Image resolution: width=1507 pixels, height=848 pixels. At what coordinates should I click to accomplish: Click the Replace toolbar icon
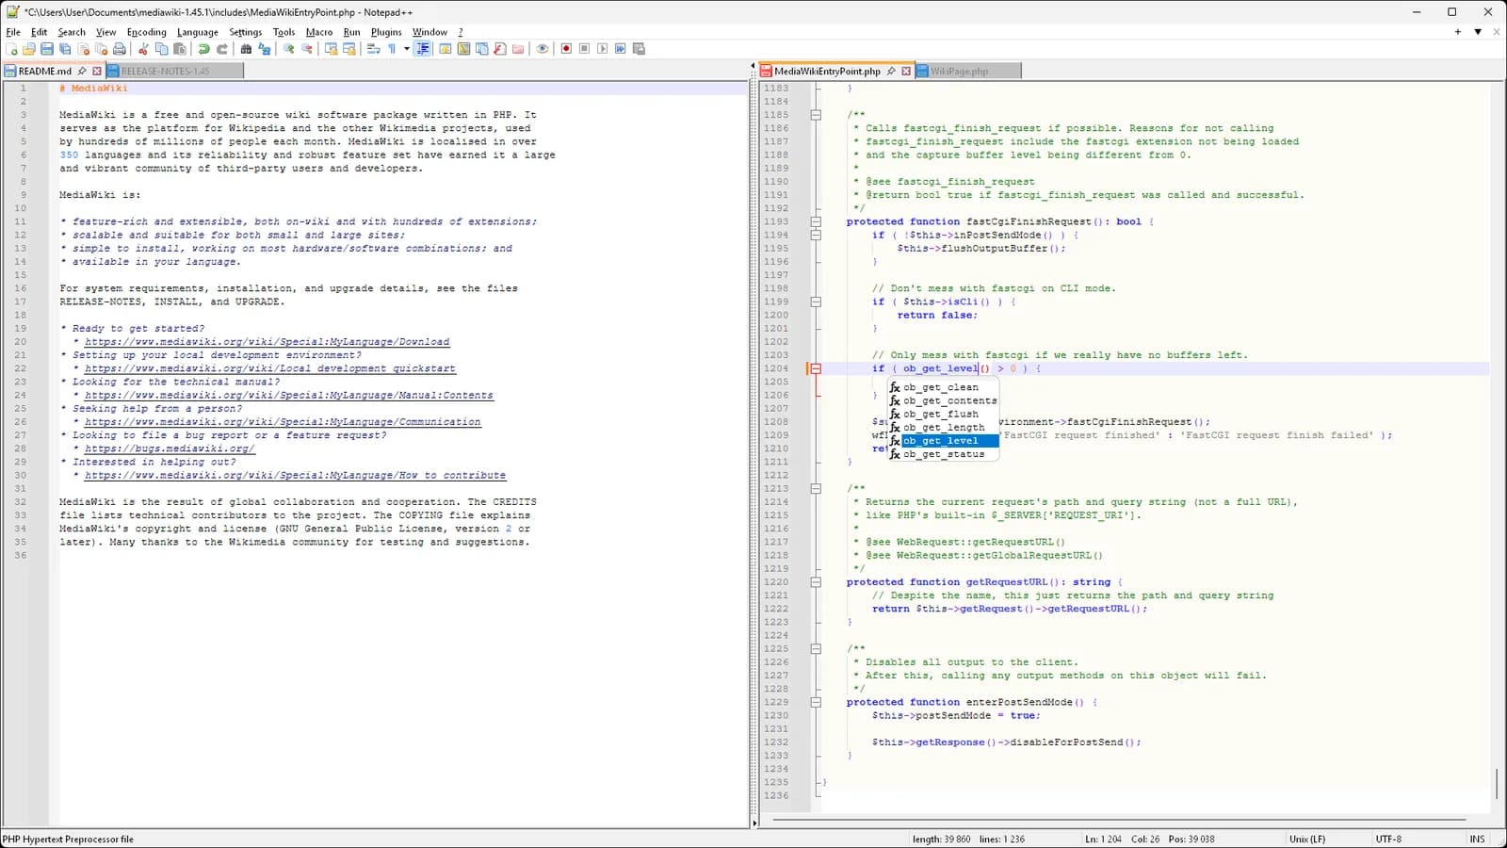coord(264,49)
